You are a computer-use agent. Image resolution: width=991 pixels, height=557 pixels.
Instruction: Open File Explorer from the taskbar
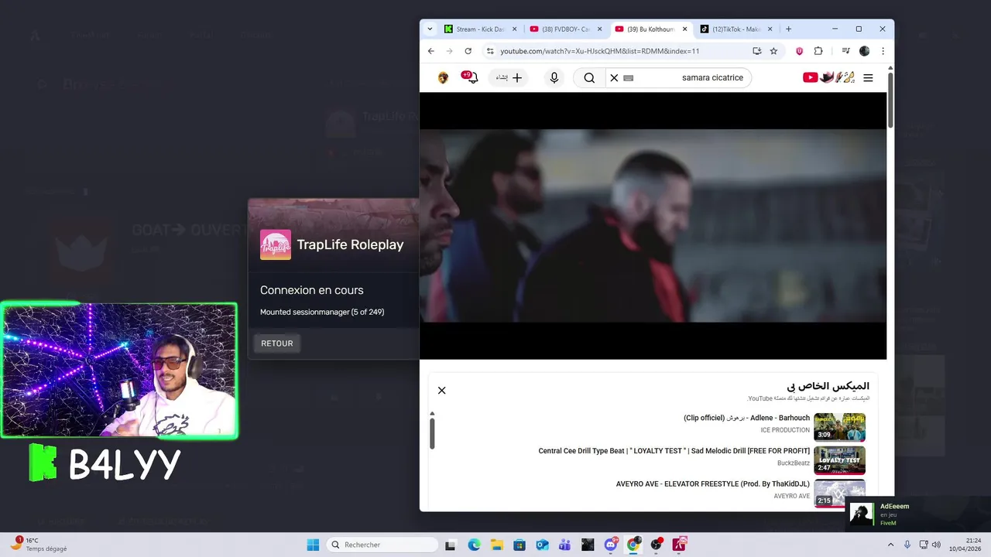496,545
